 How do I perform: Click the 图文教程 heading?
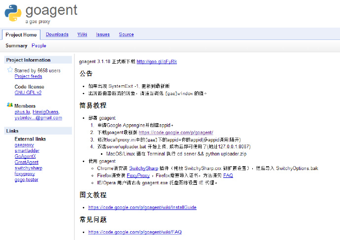[x=93, y=195]
